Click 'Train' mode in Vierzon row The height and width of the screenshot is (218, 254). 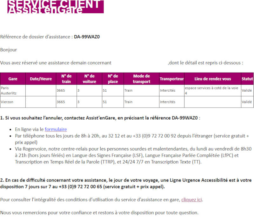[128, 102]
